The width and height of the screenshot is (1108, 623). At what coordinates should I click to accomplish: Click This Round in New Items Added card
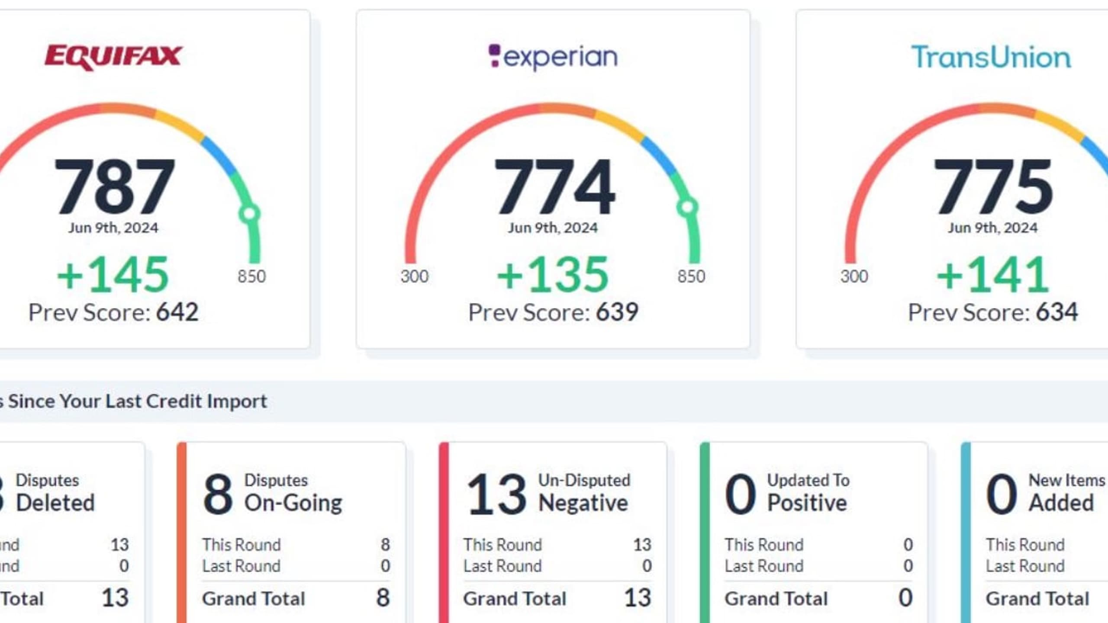point(1025,545)
